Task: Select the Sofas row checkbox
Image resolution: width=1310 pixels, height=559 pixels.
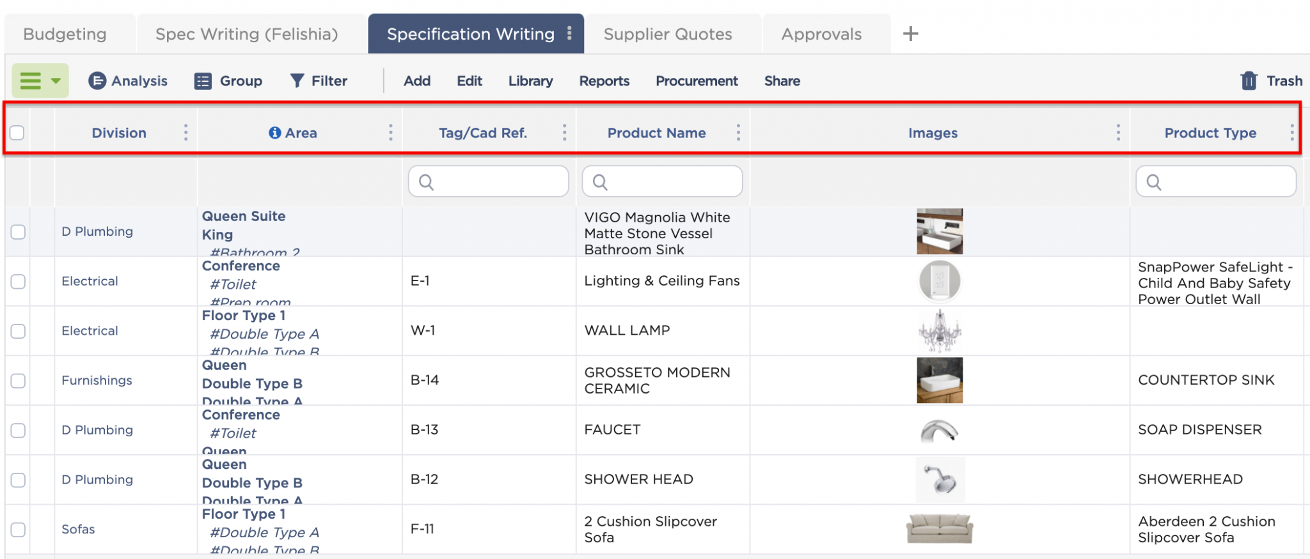Action: point(18,530)
